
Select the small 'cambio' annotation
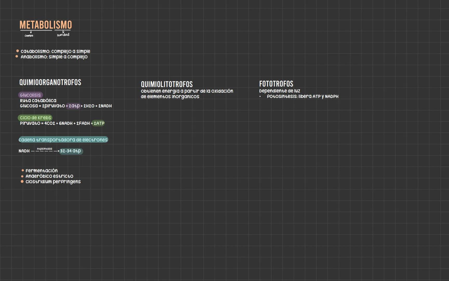tap(29, 36)
